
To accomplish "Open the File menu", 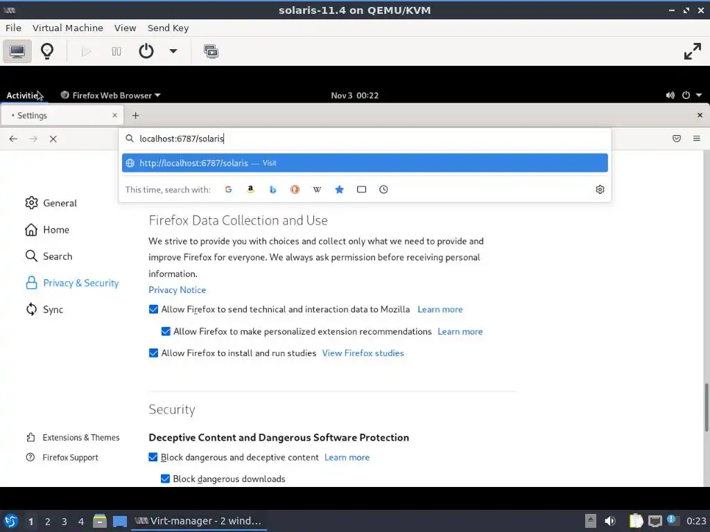I will click(13, 28).
